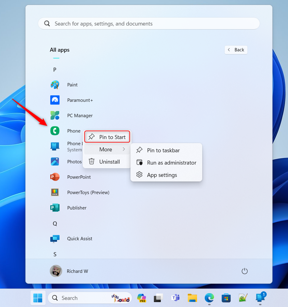Open Copilot preview from the taskbar
The height and width of the screenshot is (307, 288).
pyautogui.click(x=142, y=298)
